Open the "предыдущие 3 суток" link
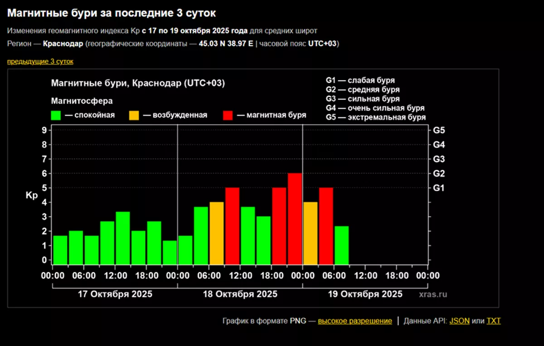Viewport: 544px width, 346px height. tap(40, 61)
